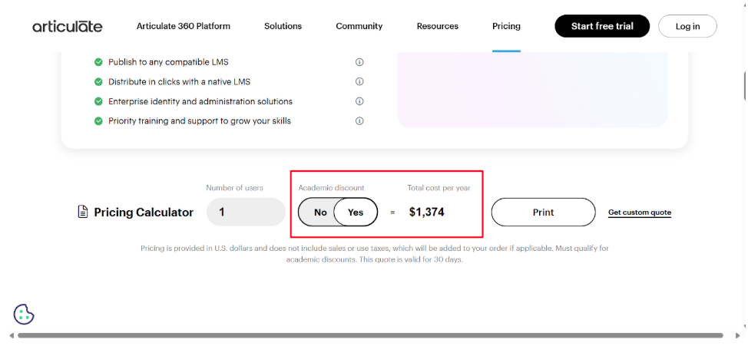Click text 'Enterprise identity and administration solutions'
The height and width of the screenshot is (346, 748).
(200, 101)
